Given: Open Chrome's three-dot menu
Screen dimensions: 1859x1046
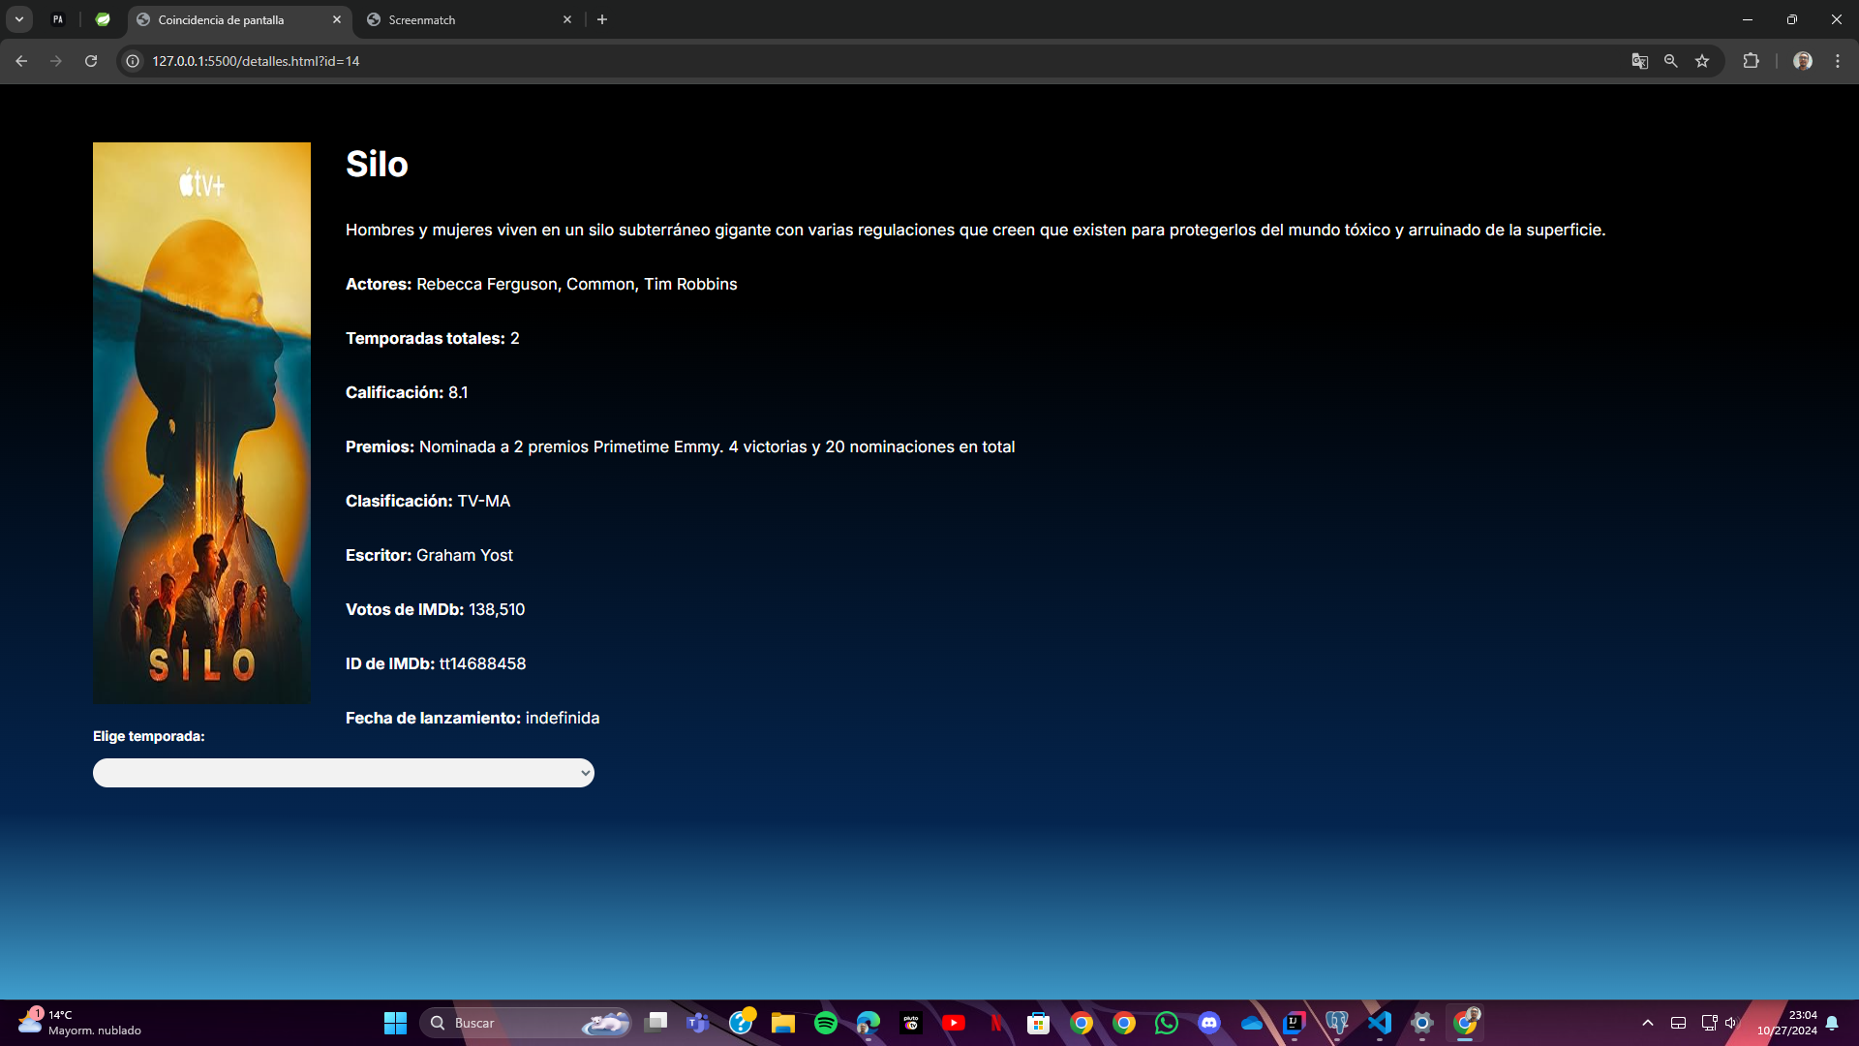Looking at the screenshot, I should pos(1838,61).
